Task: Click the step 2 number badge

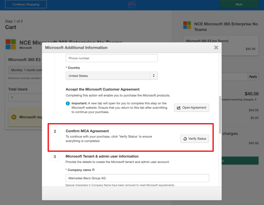Action: (55, 131)
